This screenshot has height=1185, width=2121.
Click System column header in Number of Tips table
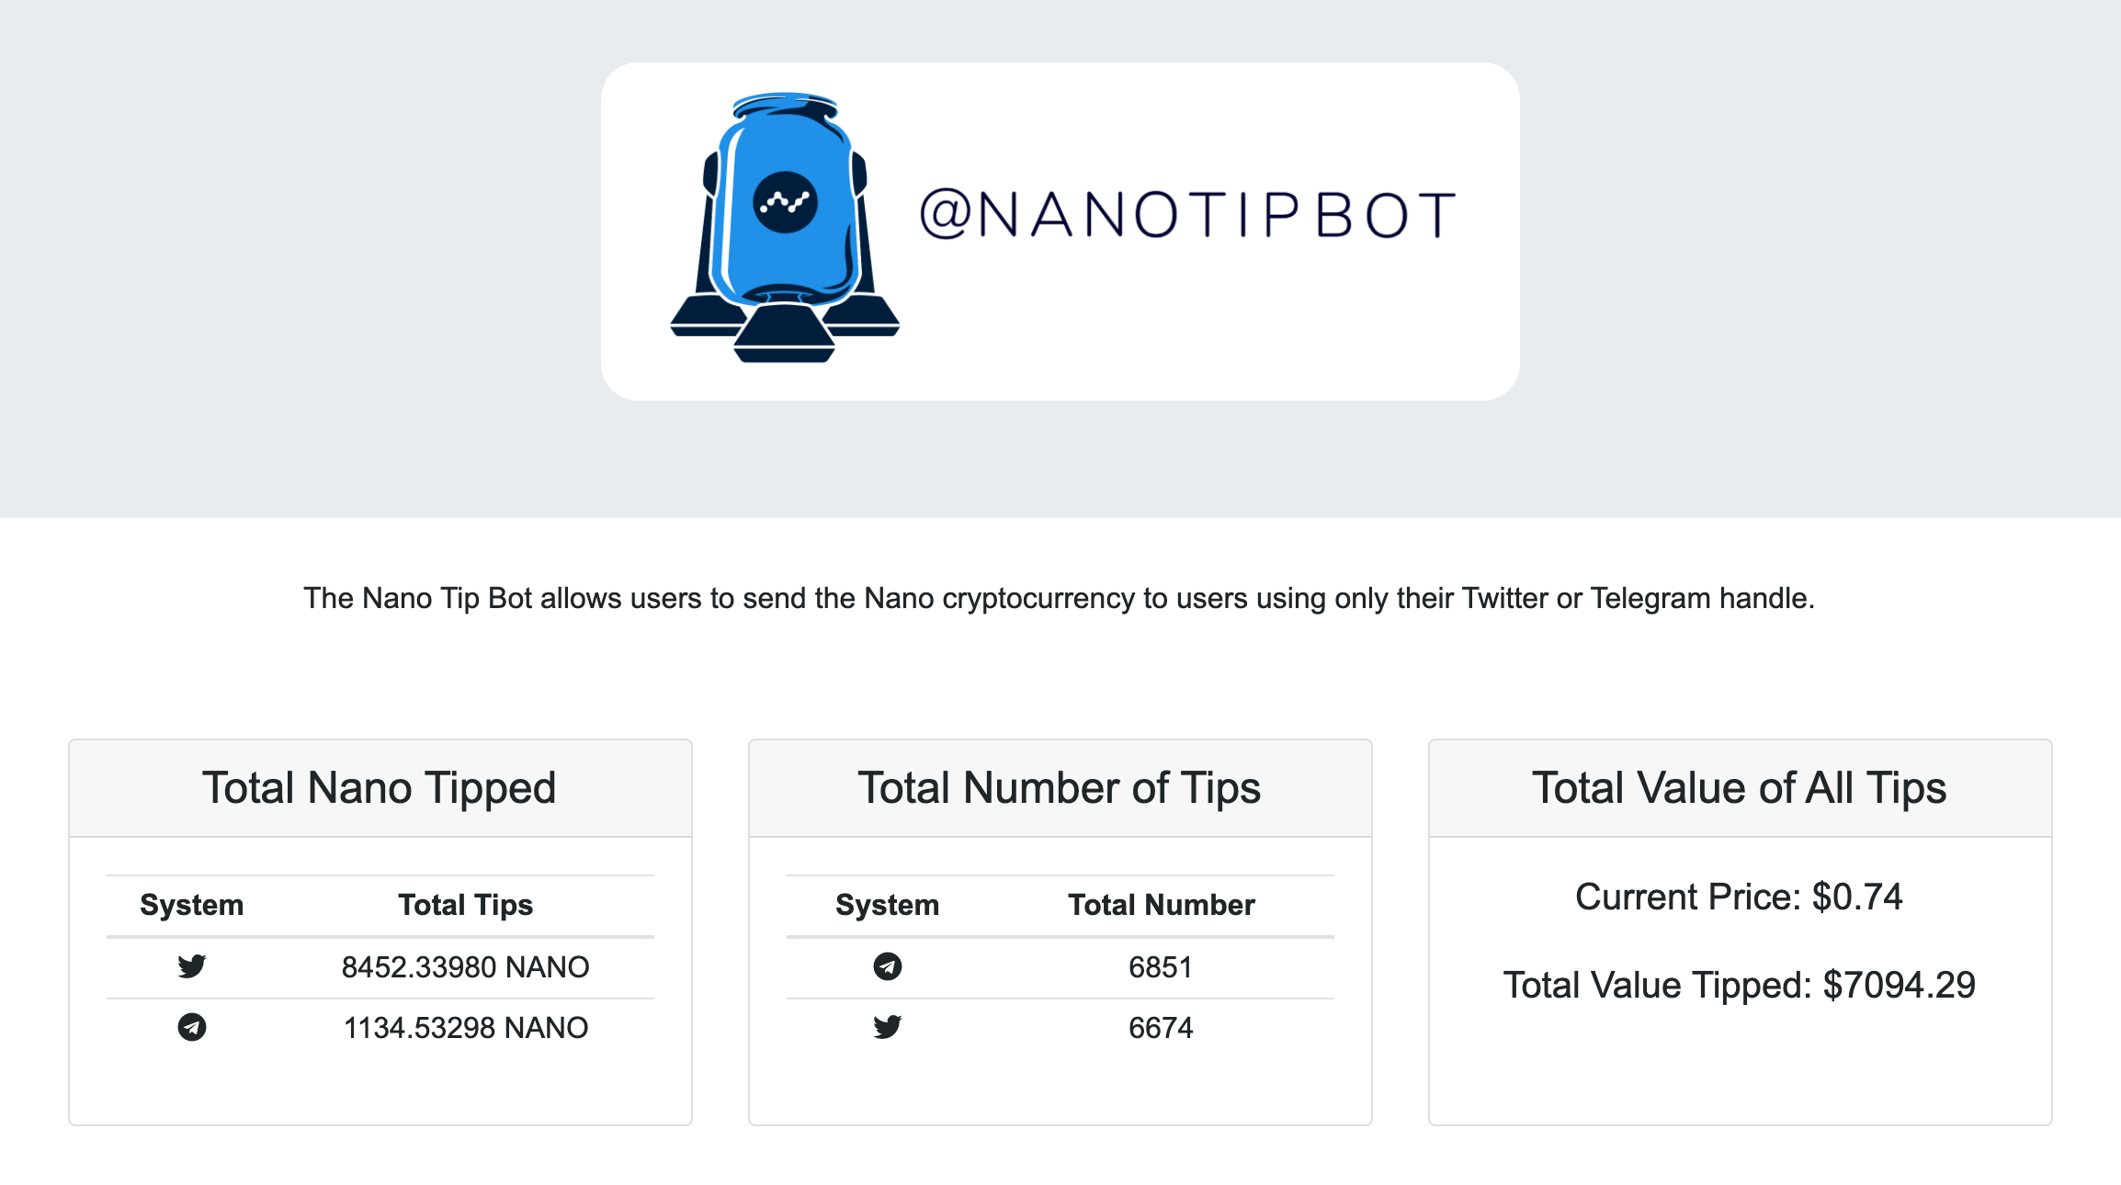pos(888,905)
